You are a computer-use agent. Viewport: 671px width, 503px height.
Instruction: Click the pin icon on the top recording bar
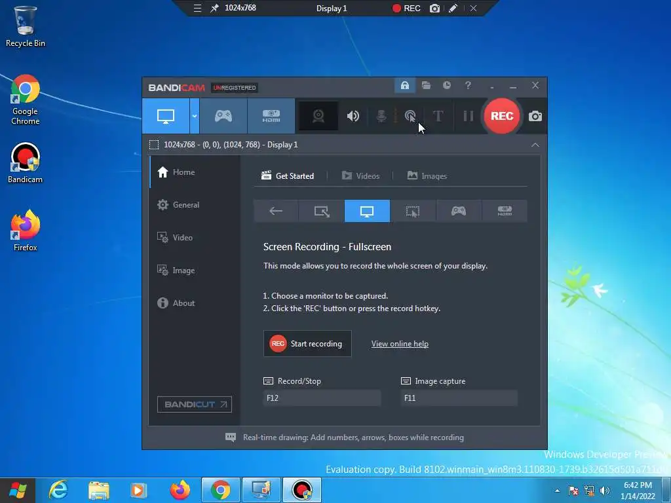click(x=214, y=8)
